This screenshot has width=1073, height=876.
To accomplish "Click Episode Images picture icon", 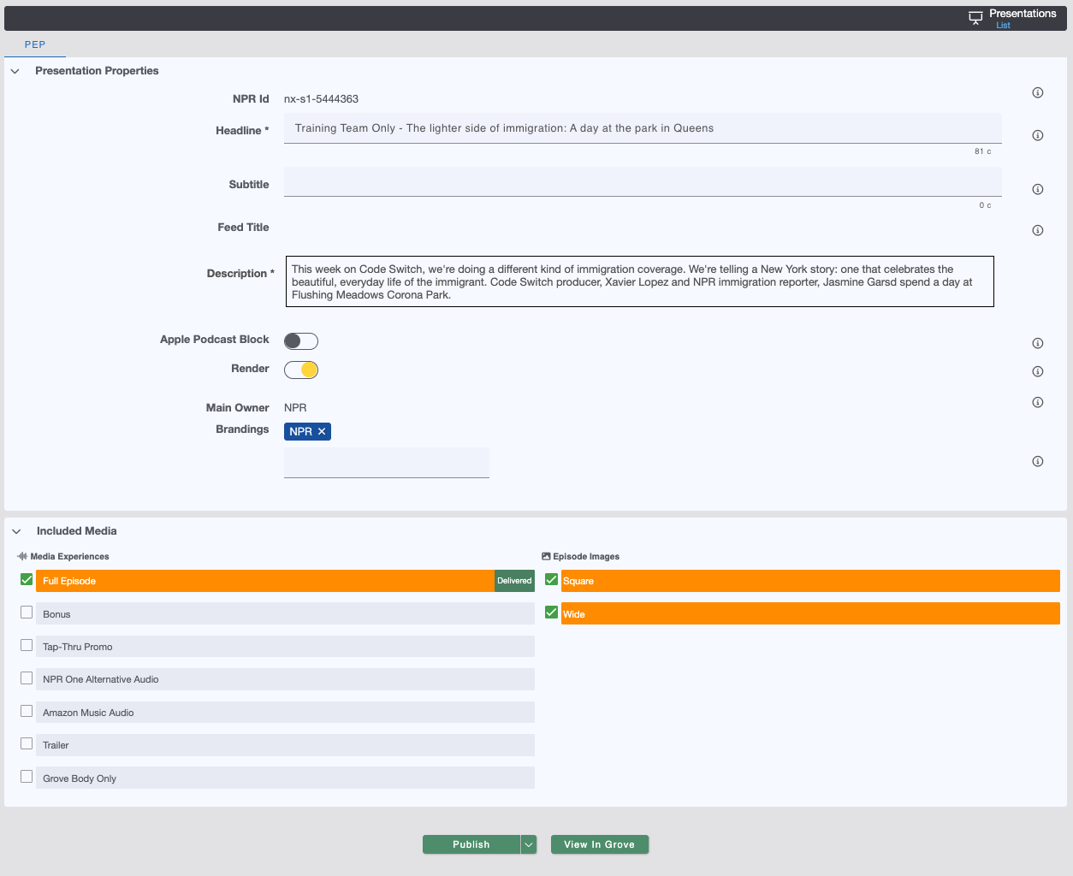I will tap(546, 556).
